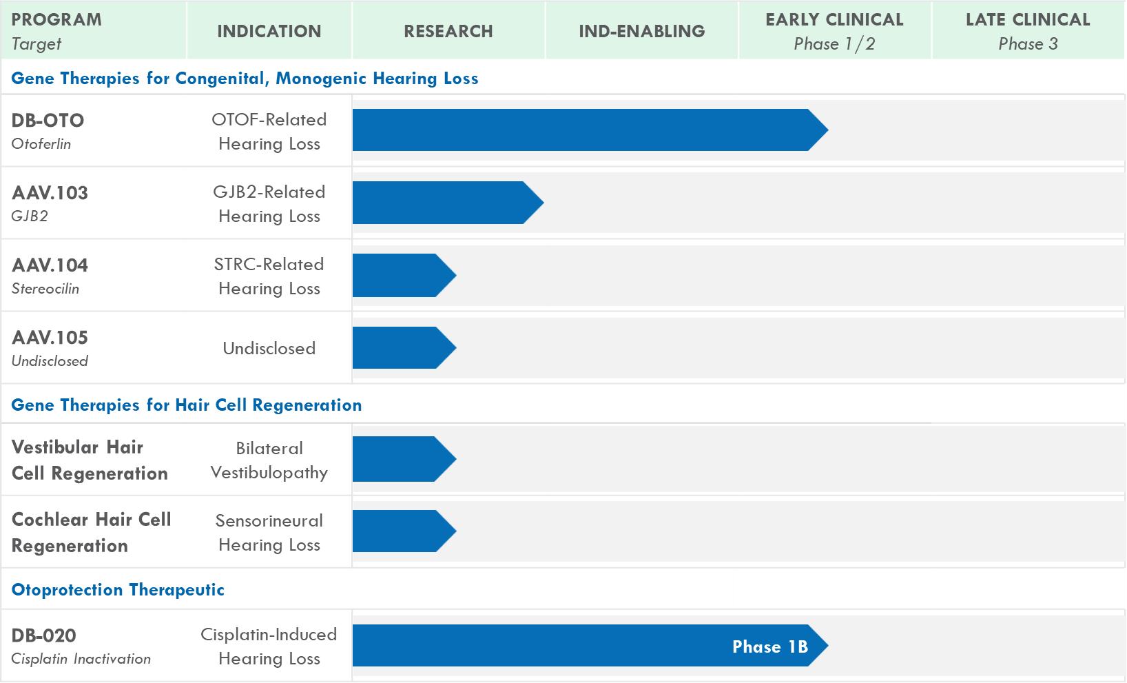Click the AAV.104 Stereocilin program
The width and height of the screenshot is (1127, 683).
pos(50,265)
